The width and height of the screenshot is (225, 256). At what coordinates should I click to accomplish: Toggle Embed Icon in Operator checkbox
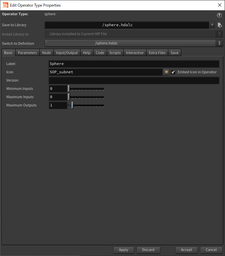[173, 72]
